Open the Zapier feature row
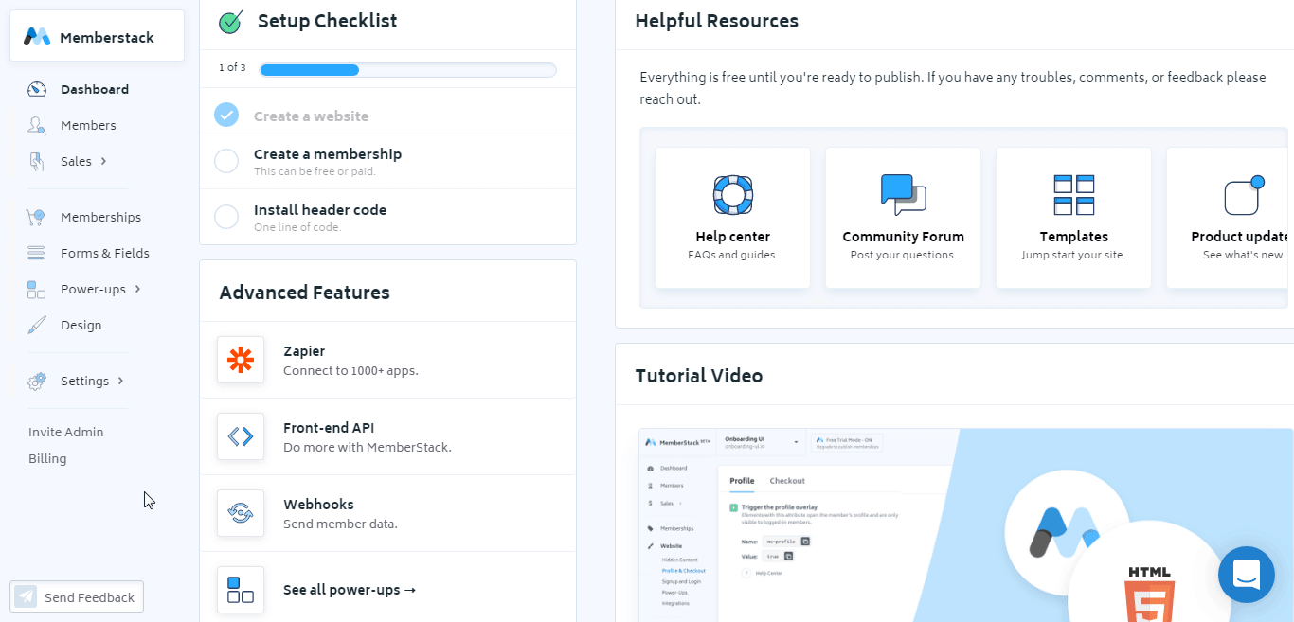Viewport: 1294px width, 622px height. tap(387, 360)
